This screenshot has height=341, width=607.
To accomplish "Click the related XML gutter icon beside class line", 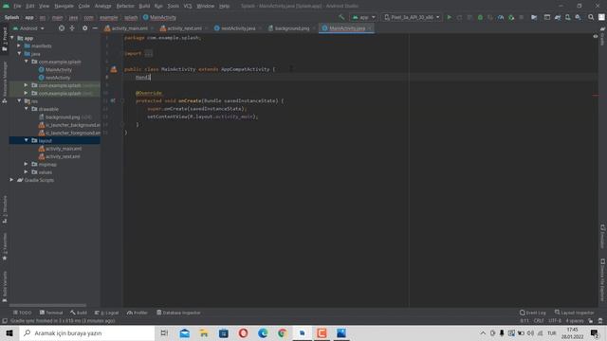I will 114,69.
